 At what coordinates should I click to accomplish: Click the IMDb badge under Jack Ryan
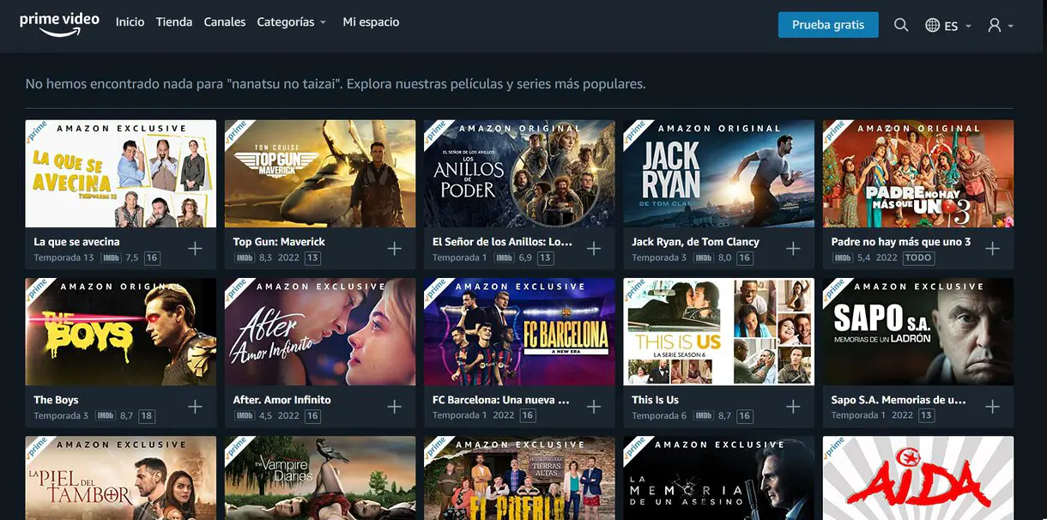point(704,257)
